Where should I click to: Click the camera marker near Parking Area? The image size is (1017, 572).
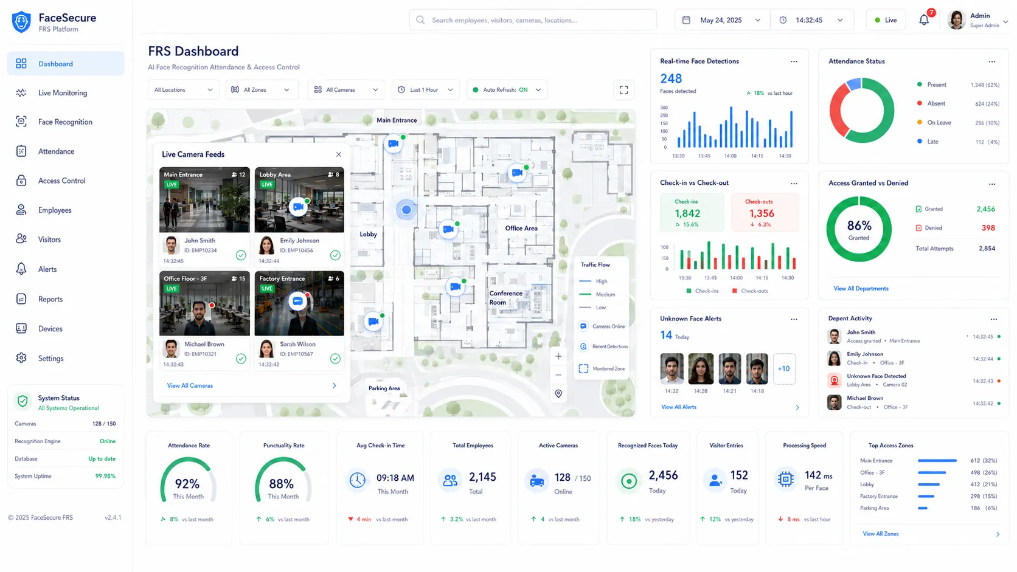pyautogui.click(x=373, y=322)
